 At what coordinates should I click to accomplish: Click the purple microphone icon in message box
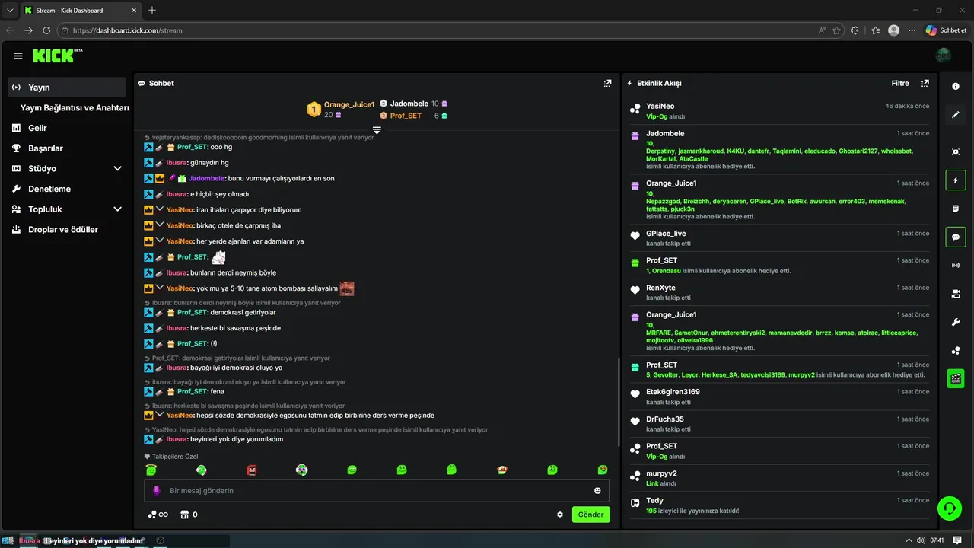tap(157, 490)
